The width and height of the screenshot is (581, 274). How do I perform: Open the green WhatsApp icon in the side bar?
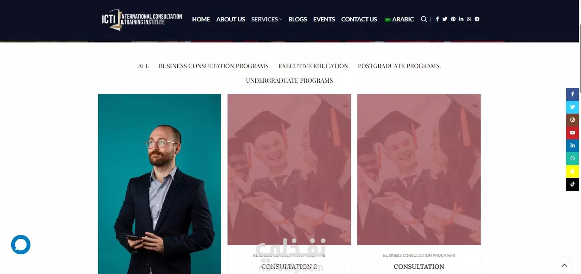point(572,158)
